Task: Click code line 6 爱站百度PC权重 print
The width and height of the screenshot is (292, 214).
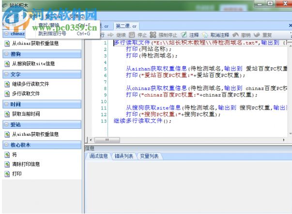Action: click(x=185, y=75)
